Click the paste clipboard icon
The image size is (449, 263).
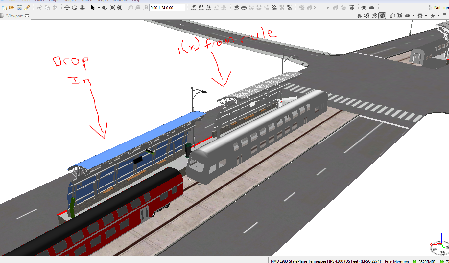click(x=55, y=8)
